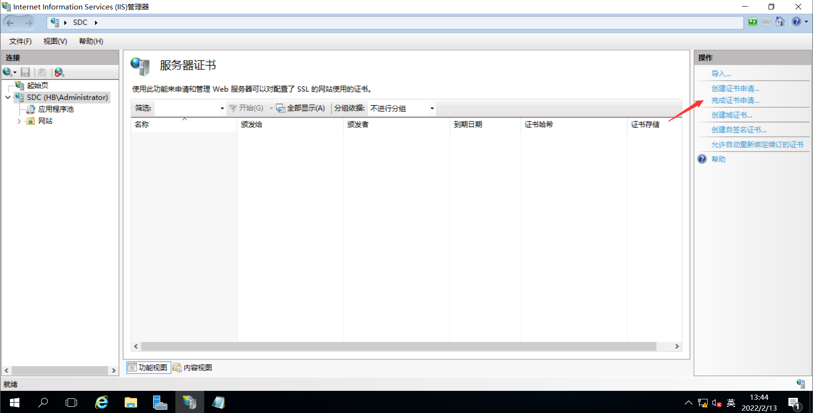Screen dimensions: 813x413
Task: Click the 全部显示(A) button
Action: pyautogui.click(x=301, y=108)
